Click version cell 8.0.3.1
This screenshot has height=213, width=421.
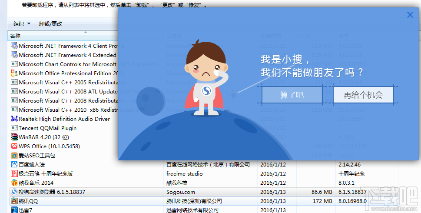[x=346, y=183]
